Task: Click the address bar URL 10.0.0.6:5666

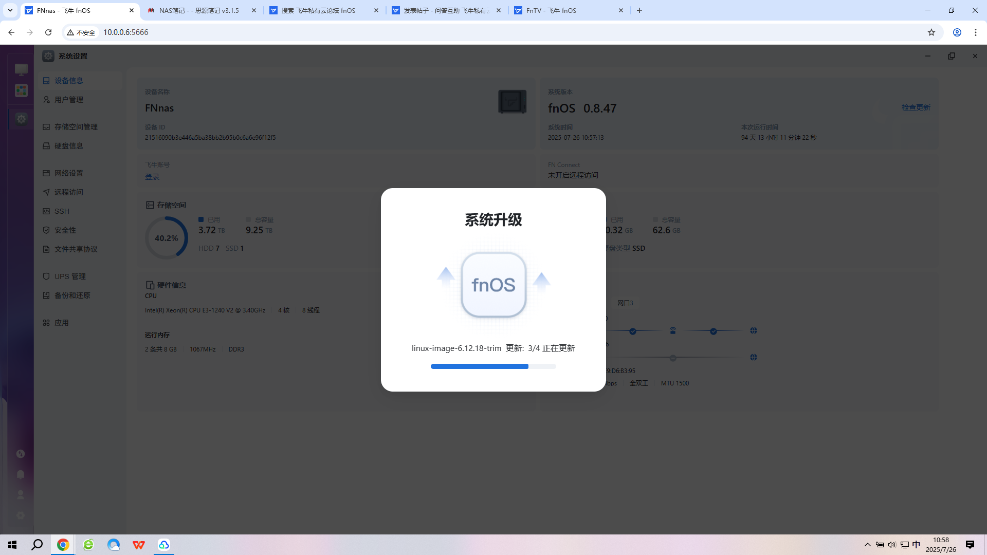Action: pyautogui.click(x=126, y=32)
